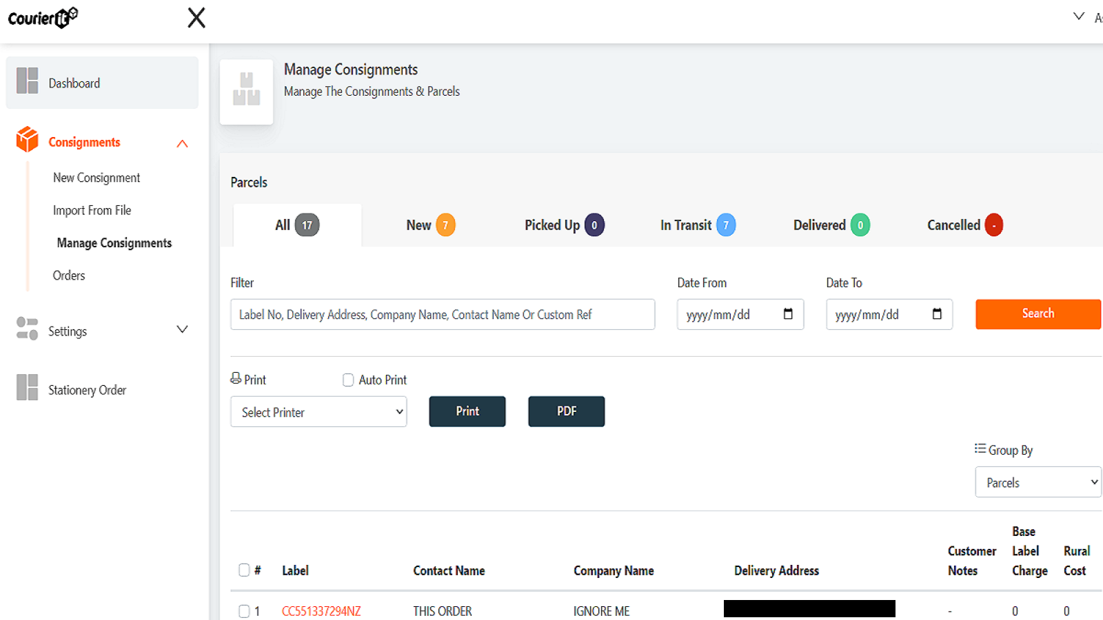Viewport: 1103px width, 620px height.
Task: Expand the Settings menu chevron
Action: (182, 329)
